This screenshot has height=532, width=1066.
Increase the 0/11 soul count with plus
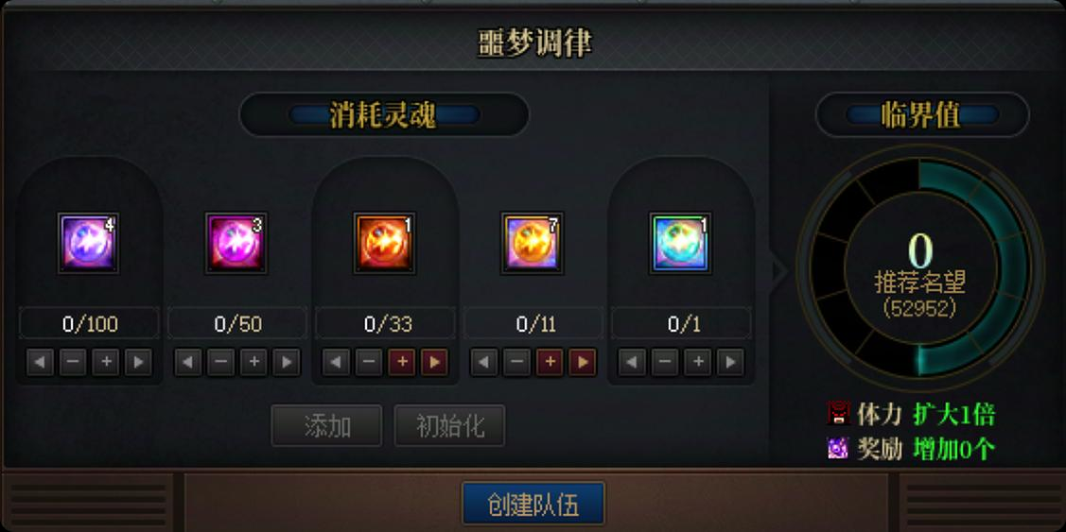click(x=550, y=362)
